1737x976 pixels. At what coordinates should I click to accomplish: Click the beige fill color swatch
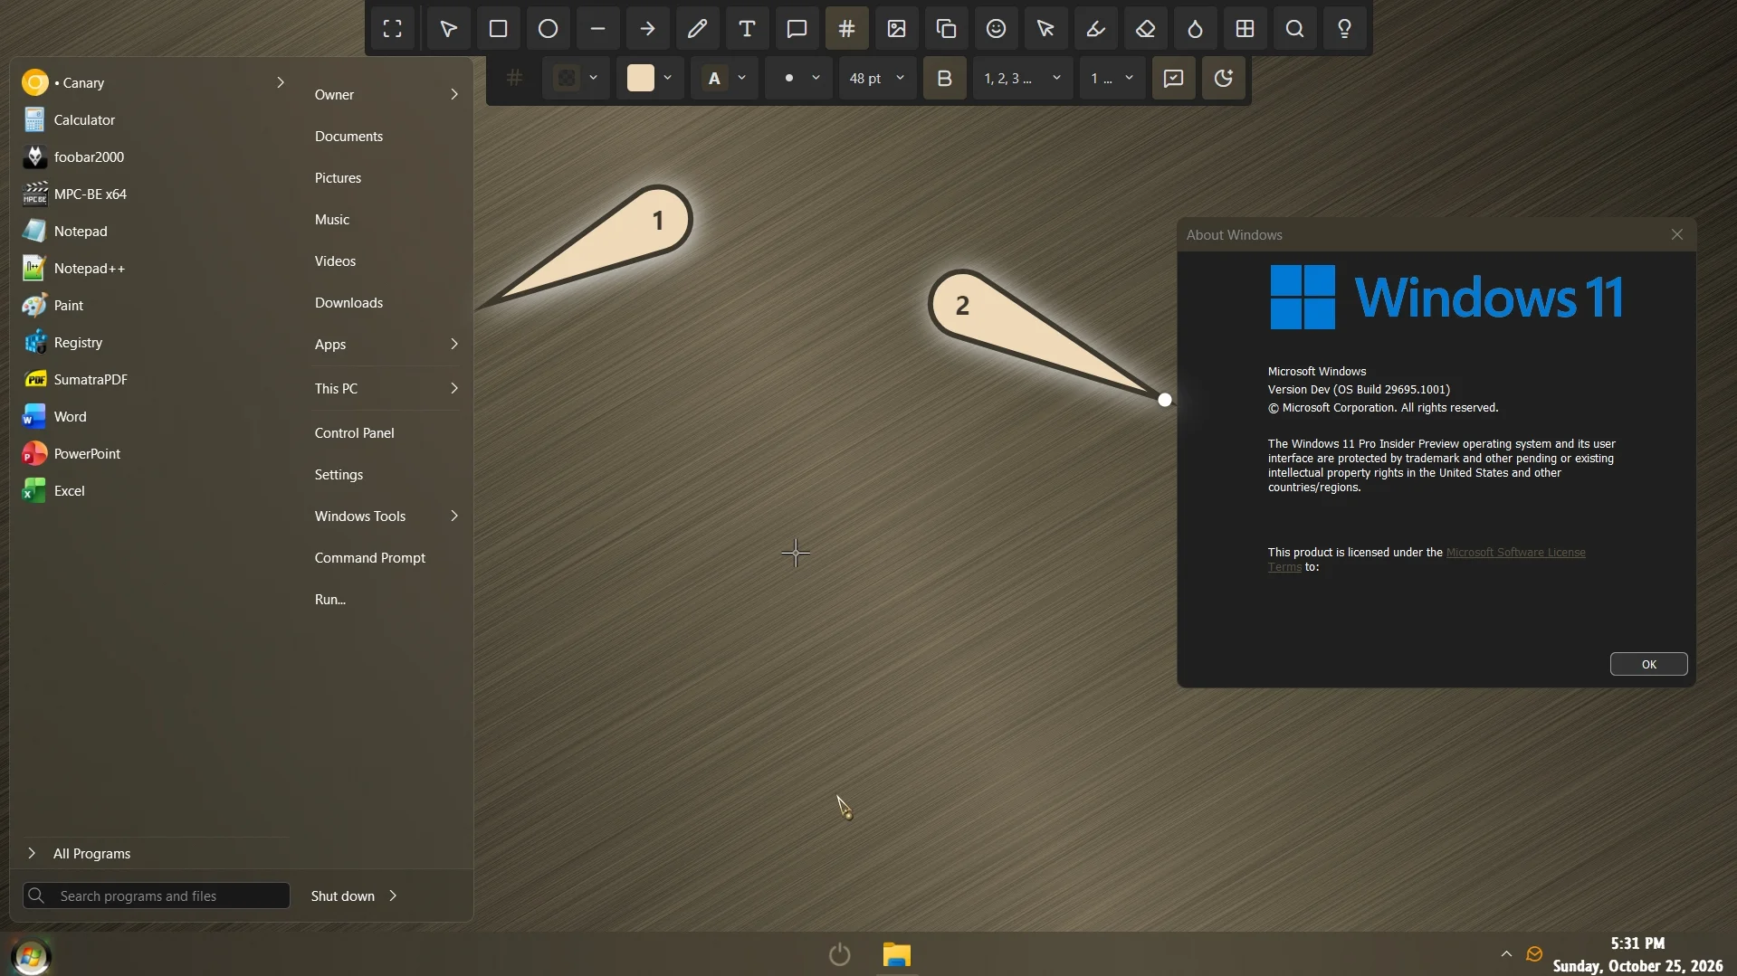coord(641,79)
